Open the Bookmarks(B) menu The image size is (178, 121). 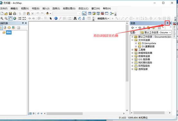pyautogui.click(x=36, y=8)
